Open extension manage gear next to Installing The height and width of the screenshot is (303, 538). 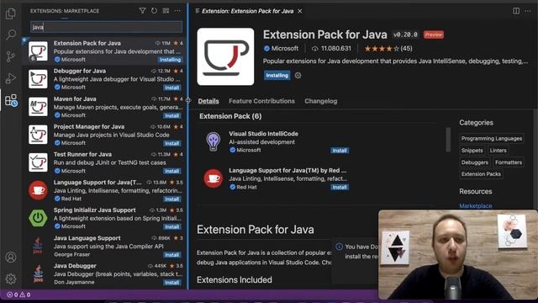click(298, 75)
